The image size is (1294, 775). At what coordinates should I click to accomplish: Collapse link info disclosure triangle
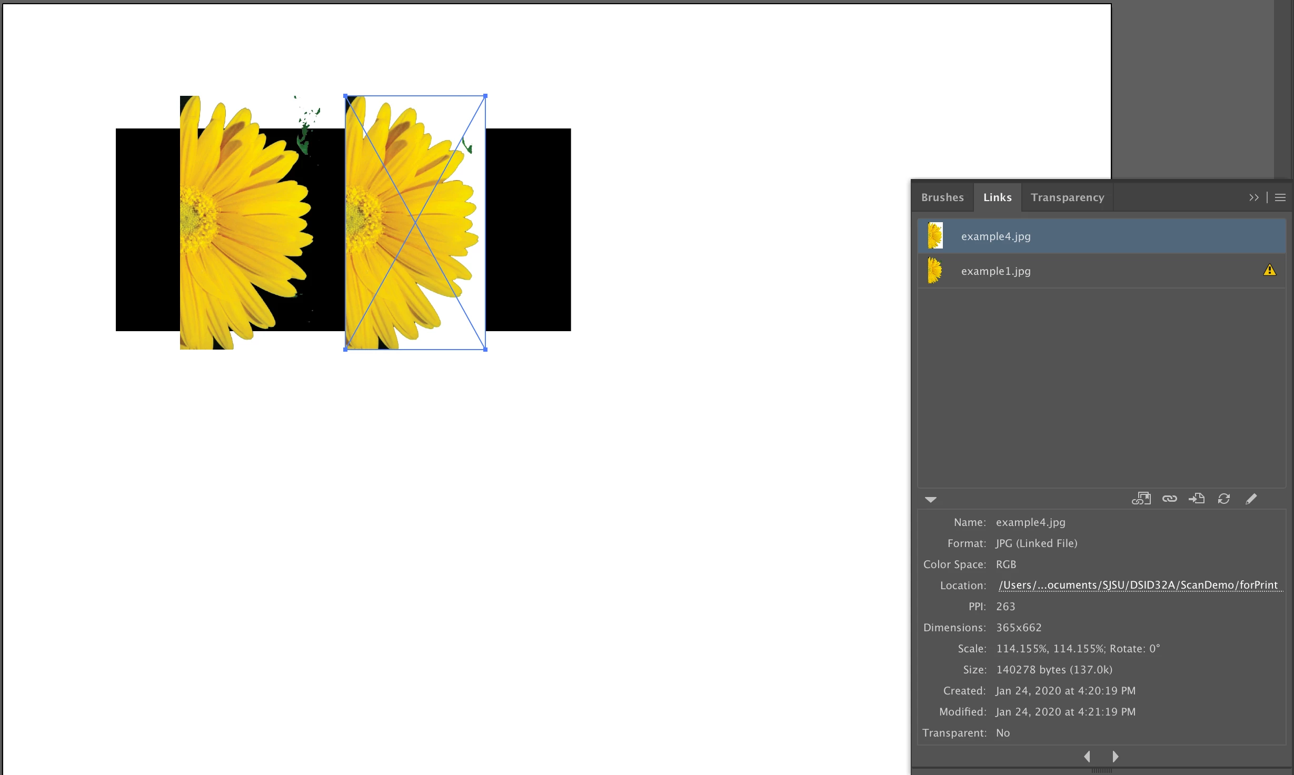pos(930,500)
